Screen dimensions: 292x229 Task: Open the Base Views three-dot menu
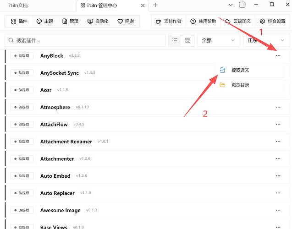point(278,227)
